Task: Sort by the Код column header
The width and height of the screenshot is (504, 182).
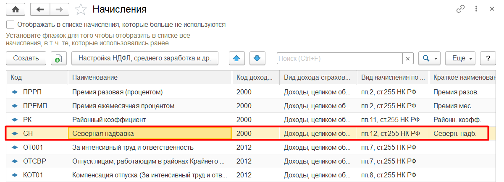Action: click(x=37, y=78)
